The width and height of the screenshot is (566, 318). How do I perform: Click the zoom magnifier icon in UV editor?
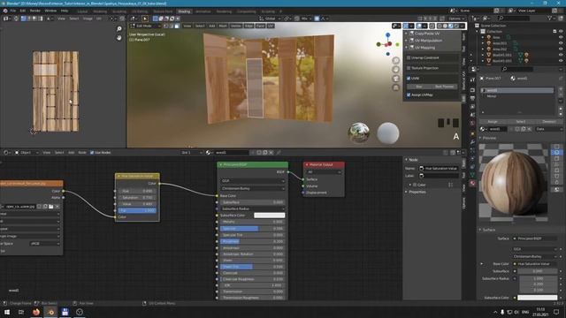tap(119, 29)
